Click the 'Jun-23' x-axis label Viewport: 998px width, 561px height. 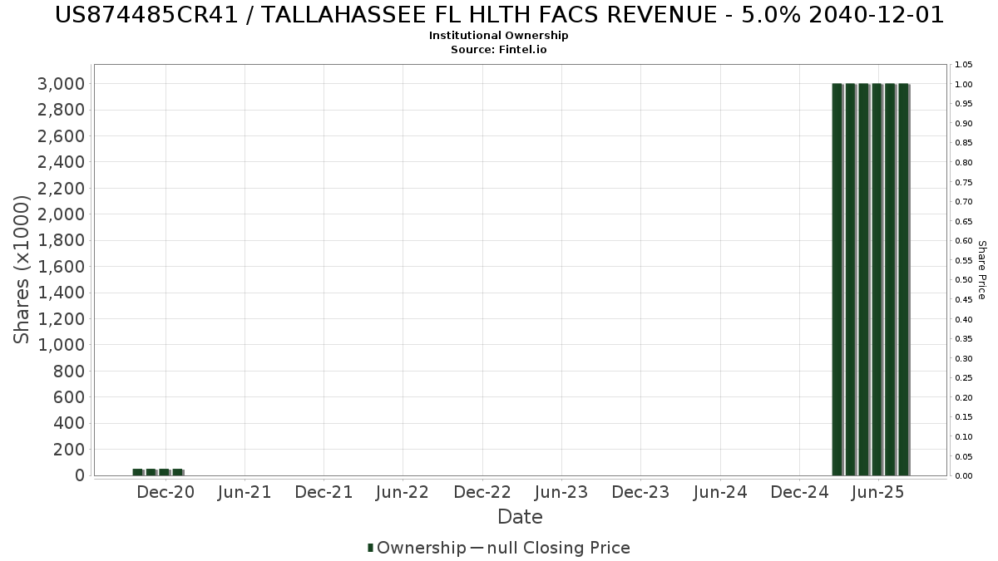click(561, 492)
